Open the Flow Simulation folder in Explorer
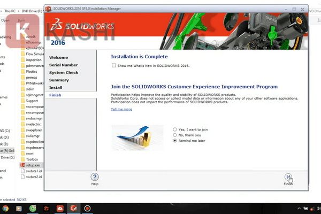 point(32,54)
